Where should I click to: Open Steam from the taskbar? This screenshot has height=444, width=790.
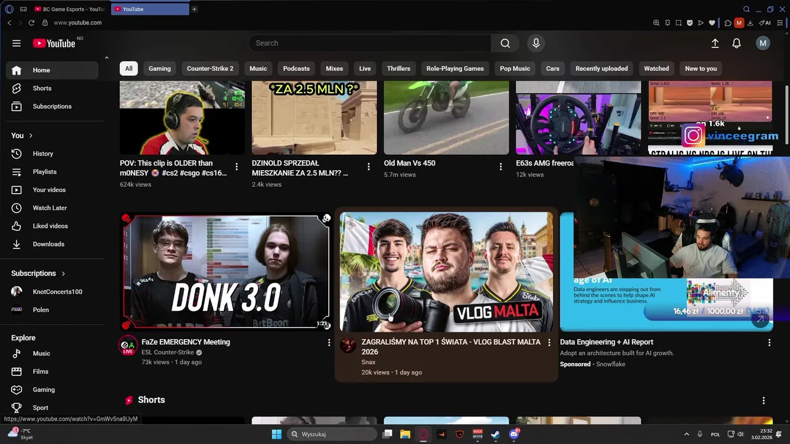(x=496, y=434)
